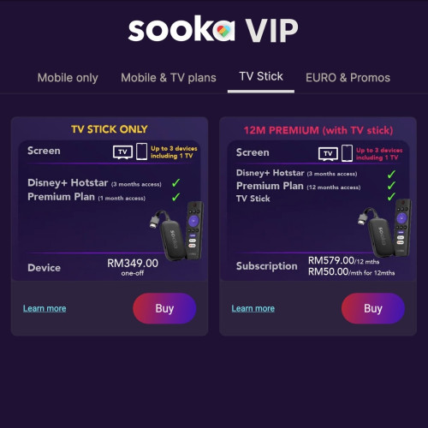Screen dimensions: 428x428
Task: Click the sooka VIP logo
Action: (213, 29)
